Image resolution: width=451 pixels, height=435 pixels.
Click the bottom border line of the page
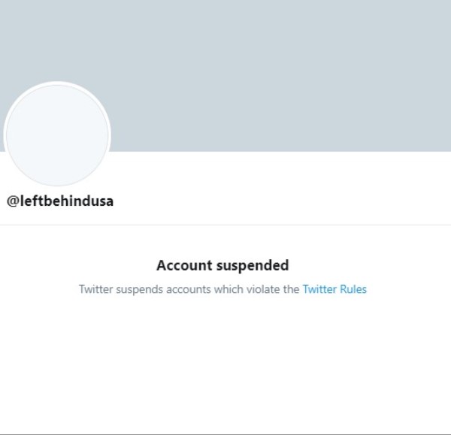click(225, 434)
